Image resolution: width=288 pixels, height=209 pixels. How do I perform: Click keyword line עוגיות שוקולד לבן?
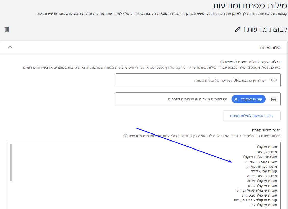tap(264, 205)
